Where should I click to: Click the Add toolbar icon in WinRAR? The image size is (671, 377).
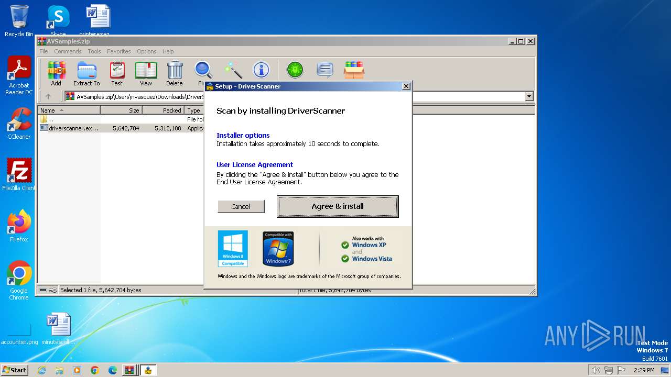[x=56, y=74]
